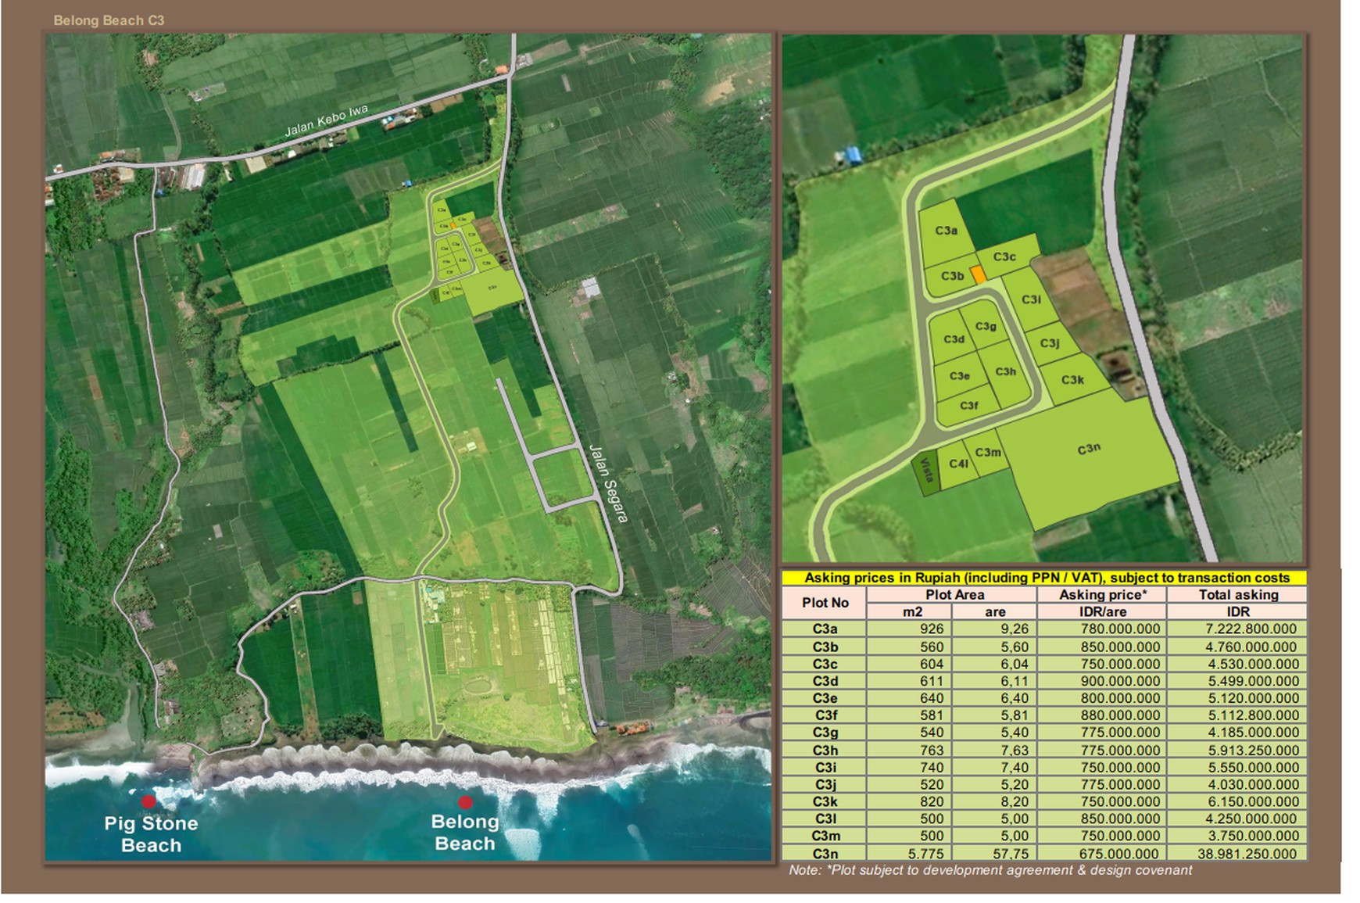Image resolution: width=1360 pixels, height=903 pixels.
Task: Click the C4l plot label on detail map
Action: point(959,464)
